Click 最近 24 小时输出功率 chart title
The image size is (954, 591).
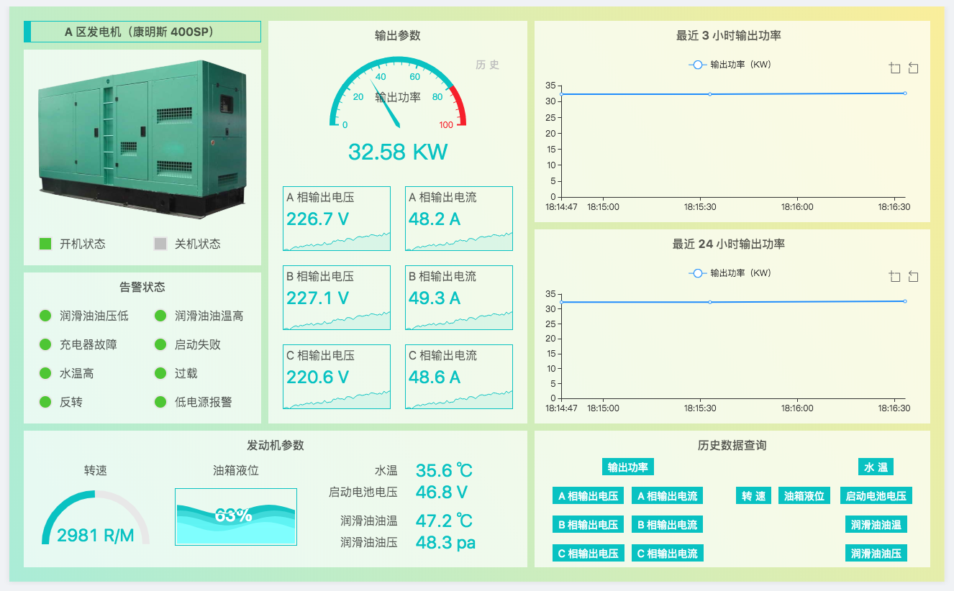coord(729,244)
